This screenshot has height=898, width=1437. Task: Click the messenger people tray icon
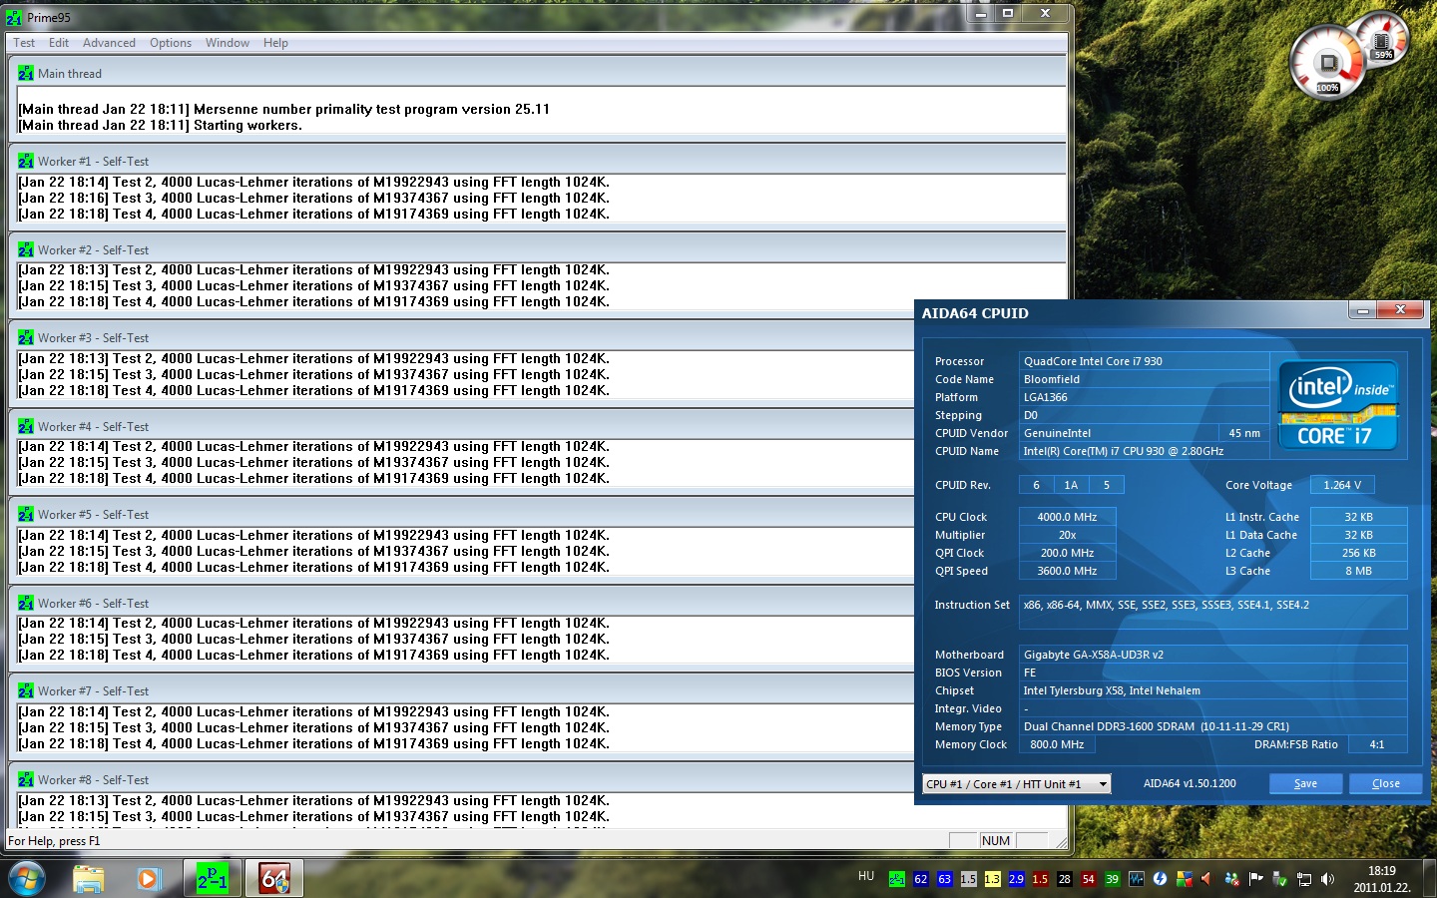tap(1231, 879)
